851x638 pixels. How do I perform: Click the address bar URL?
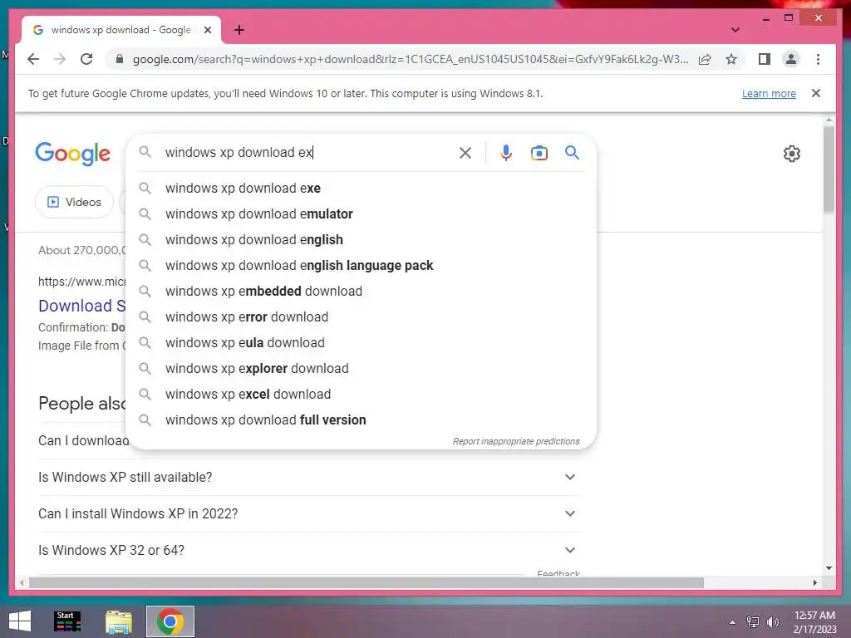410,59
